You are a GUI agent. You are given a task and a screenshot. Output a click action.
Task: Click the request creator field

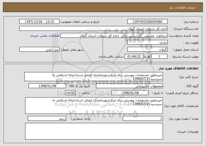click(x=114, y=36)
